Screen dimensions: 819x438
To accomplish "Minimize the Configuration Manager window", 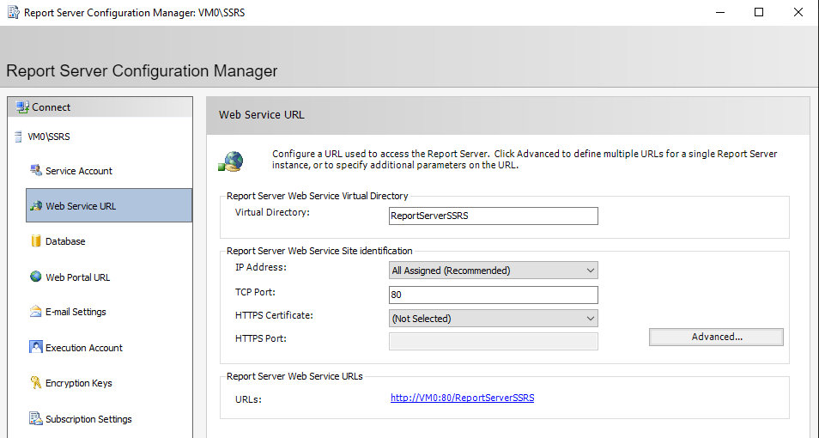I will pyautogui.click(x=720, y=12).
